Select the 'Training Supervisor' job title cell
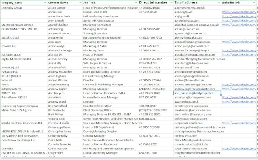Viewport: 258px width, 160px height. click(110, 33)
